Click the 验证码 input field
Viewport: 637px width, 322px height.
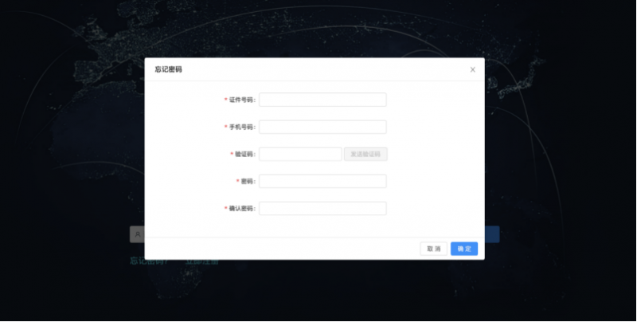pos(300,154)
